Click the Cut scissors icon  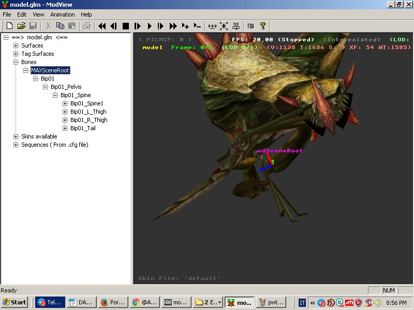tap(48, 26)
